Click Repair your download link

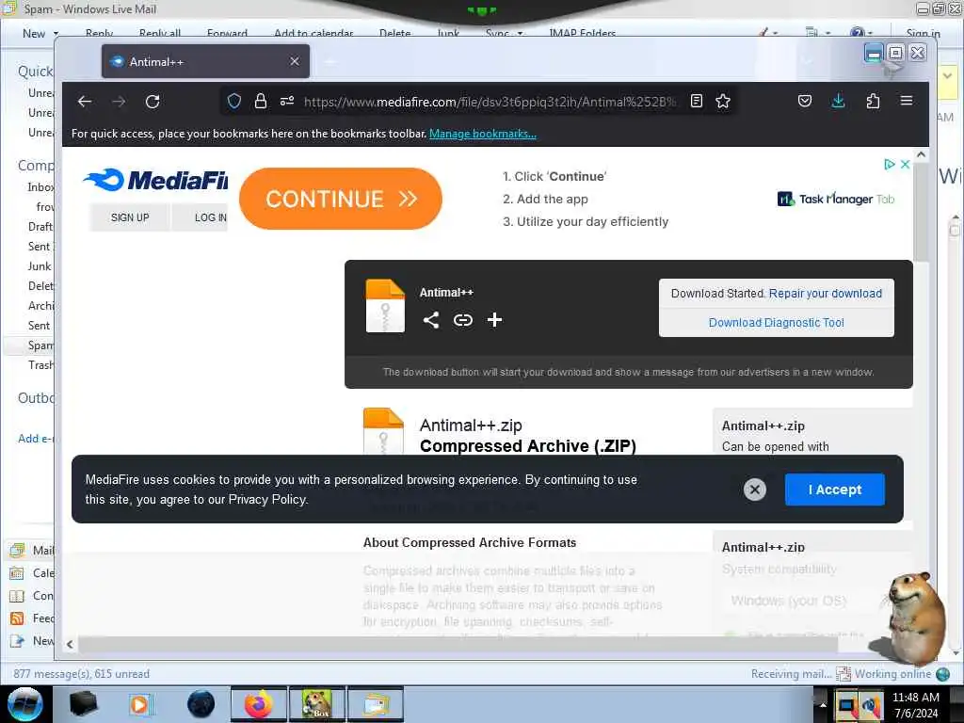825,294
